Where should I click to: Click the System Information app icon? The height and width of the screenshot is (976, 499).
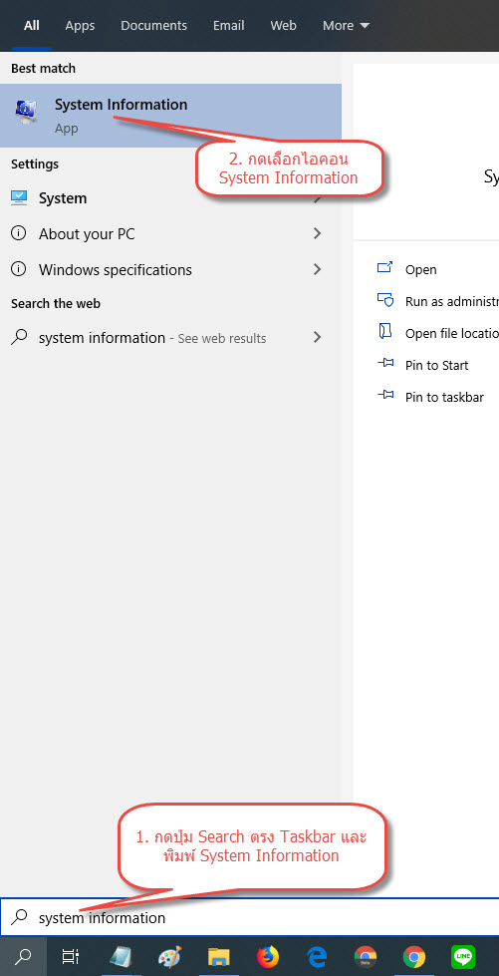click(26, 111)
